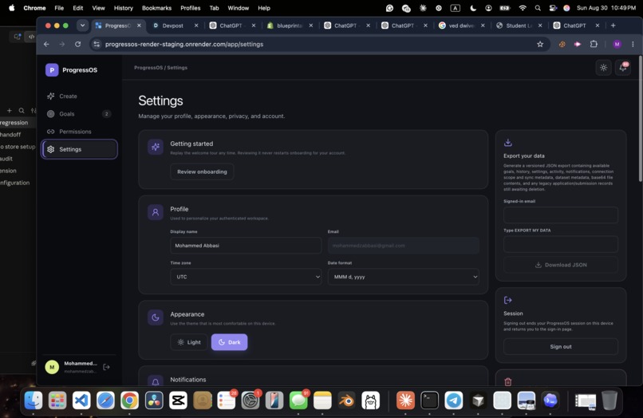This screenshot has height=418, width=643.
Task: Open Chrome extensions puzzle icon
Action: click(594, 44)
